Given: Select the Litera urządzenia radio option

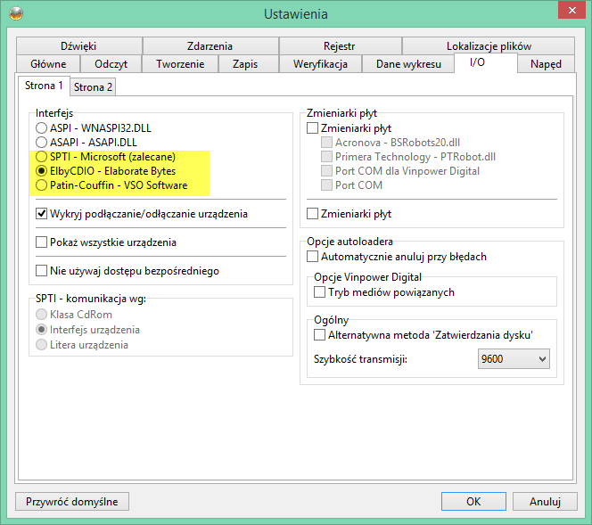Looking at the screenshot, I should (x=82, y=345).
